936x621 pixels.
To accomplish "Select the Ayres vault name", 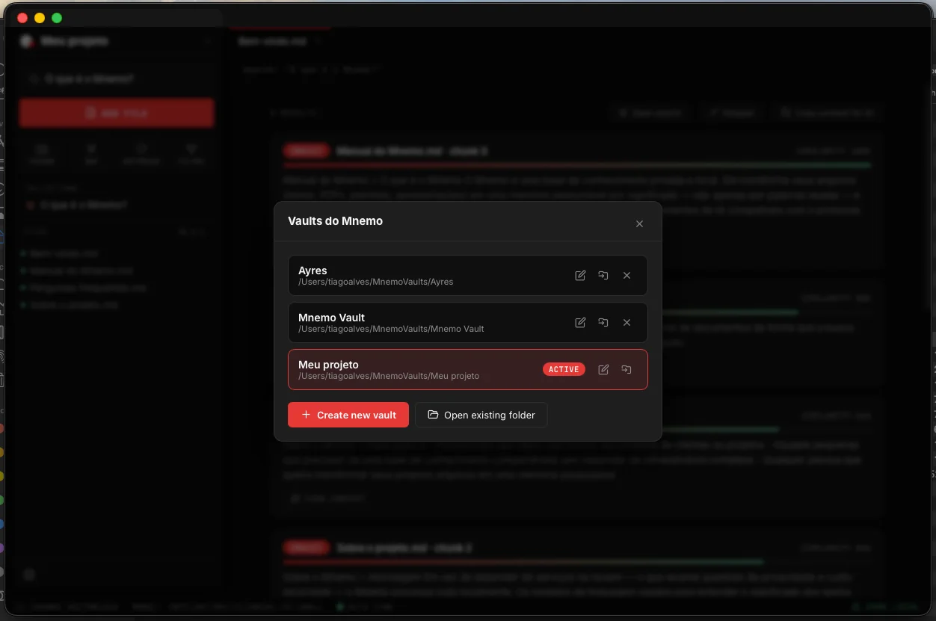I will pos(312,271).
